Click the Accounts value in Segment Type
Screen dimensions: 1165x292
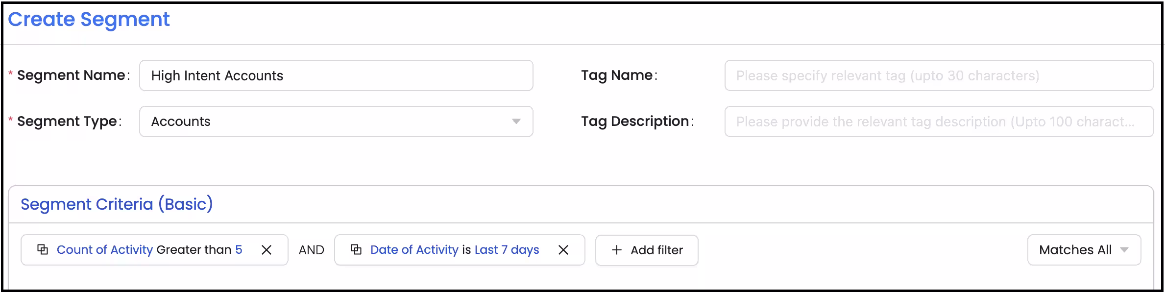pos(181,122)
